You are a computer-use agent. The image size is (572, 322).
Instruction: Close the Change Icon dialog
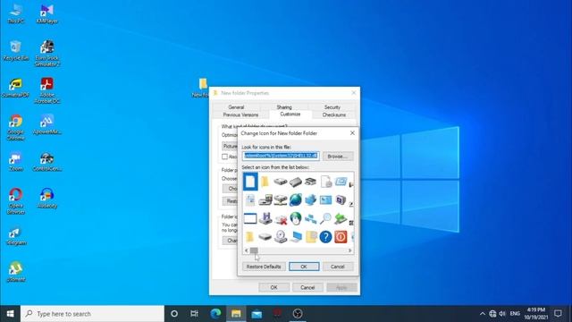pyautogui.click(x=352, y=133)
